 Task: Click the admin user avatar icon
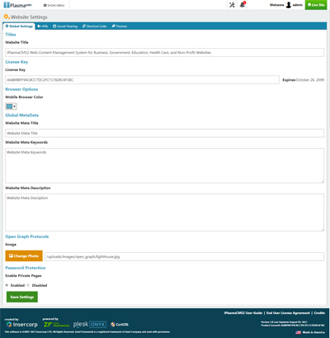pos(289,5)
